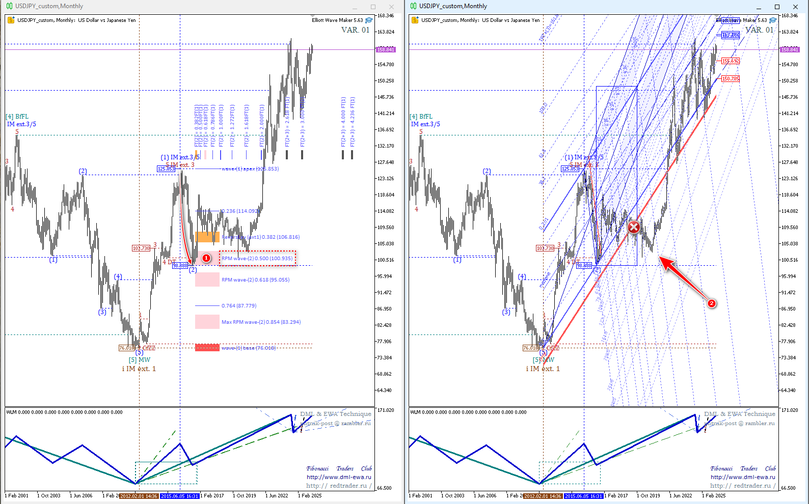Viewport: 809px width, 504px height.
Task: Open the redtrader.ru link in right chart
Action: click(743, 486)
